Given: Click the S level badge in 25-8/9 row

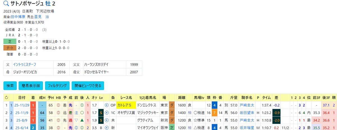Looking at the screenshot, I should pyautogui.click(x=101, y=120).
